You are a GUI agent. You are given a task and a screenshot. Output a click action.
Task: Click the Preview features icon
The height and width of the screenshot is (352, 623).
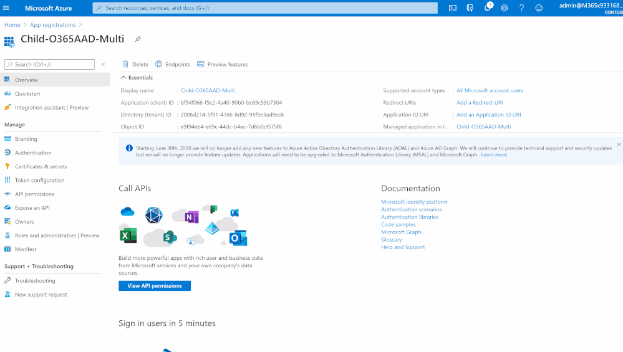[201, 64]
